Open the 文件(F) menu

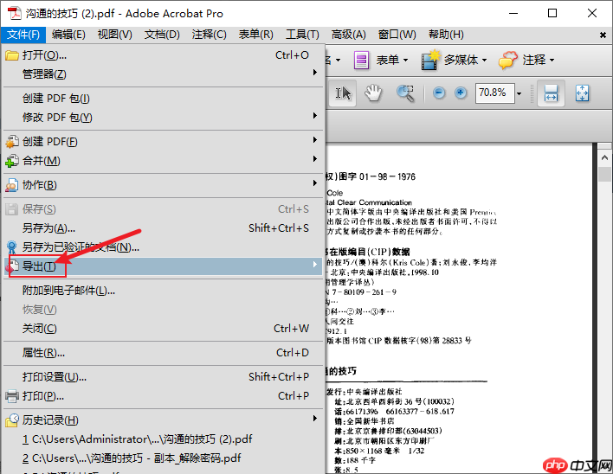click(23, 35)
